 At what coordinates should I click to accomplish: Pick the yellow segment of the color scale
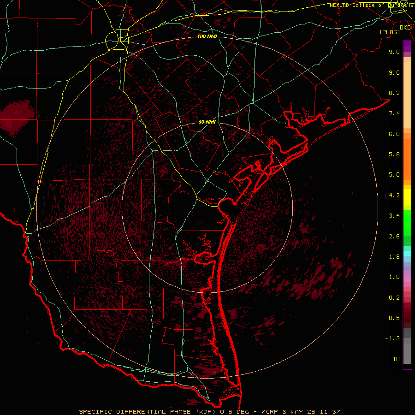[407, 197]
